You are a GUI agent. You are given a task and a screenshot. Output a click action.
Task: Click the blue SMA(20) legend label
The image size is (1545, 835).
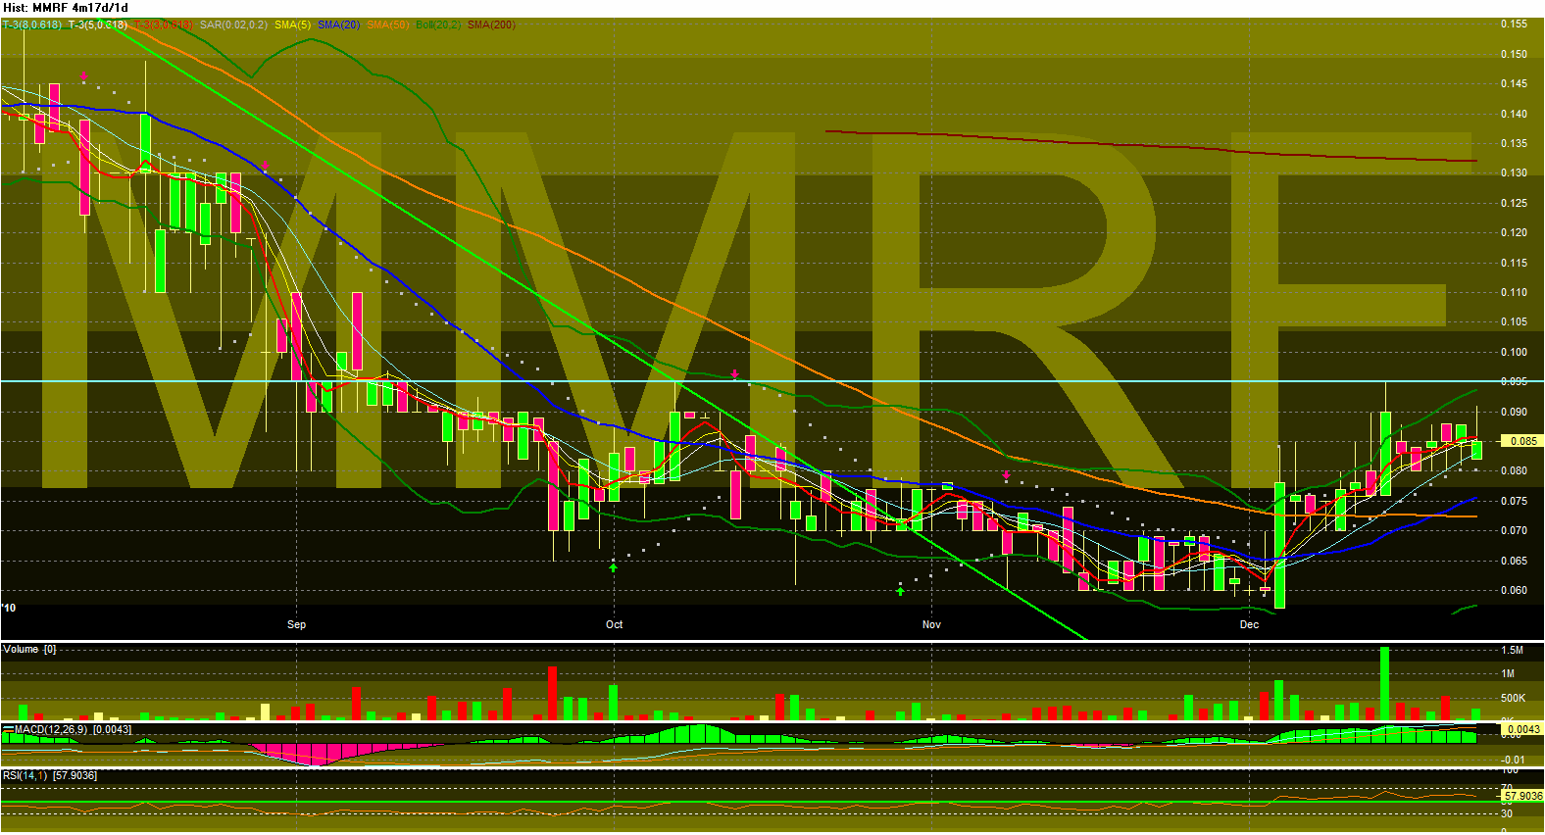click(x=338, y=25)
